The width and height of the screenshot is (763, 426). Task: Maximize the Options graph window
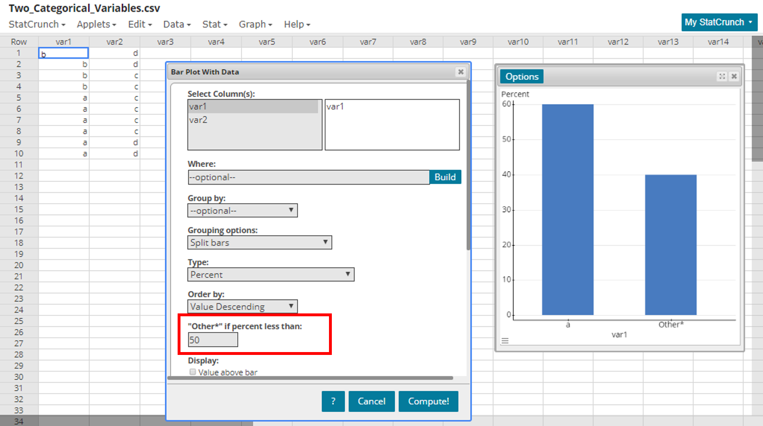722,76
